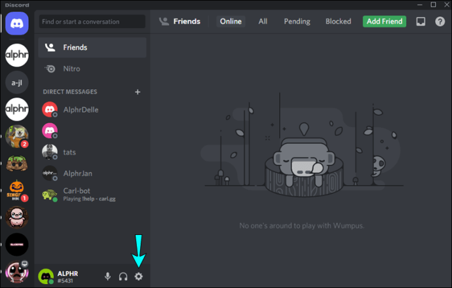The height and width of the screenshot is (288, 452).
Task: Open the Minecraft-themed grass block server
Action: point(17,163)
